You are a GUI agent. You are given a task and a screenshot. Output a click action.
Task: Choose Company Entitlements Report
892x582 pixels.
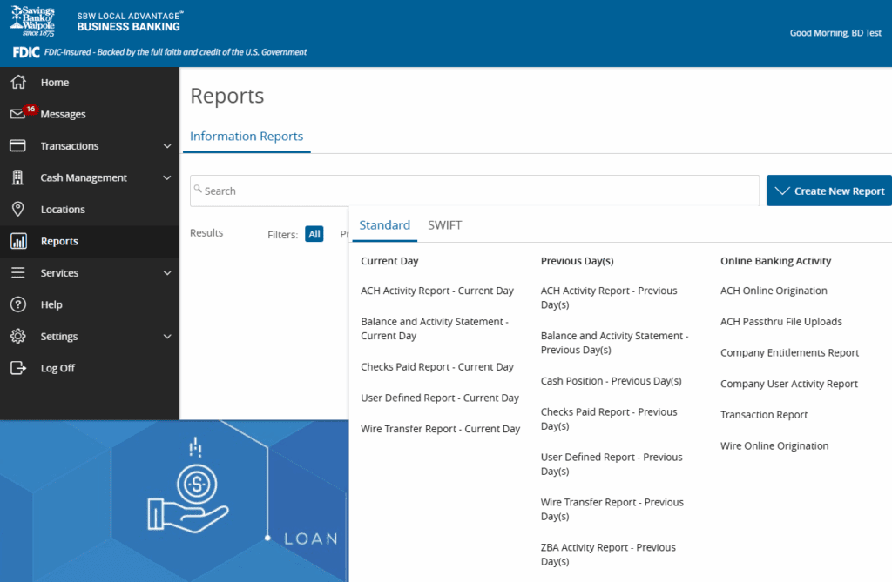coord(789,352)
